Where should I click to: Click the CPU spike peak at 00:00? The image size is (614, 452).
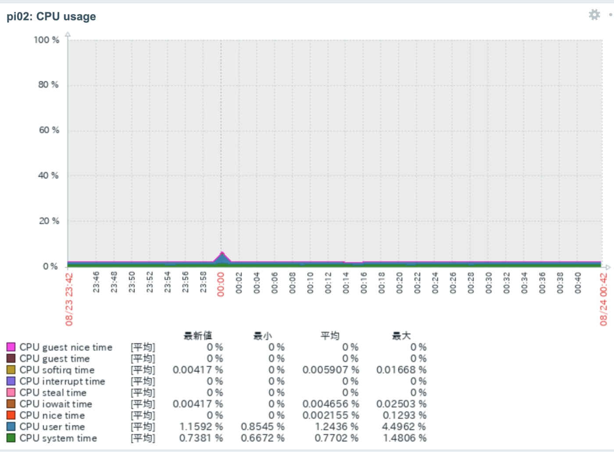pyautogui.click(x=222, y=253)
